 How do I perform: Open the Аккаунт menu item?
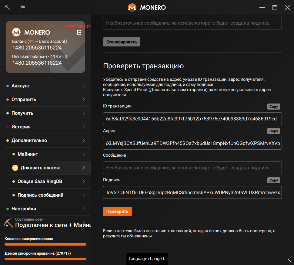pyautogui.click(x=48, y=86)
